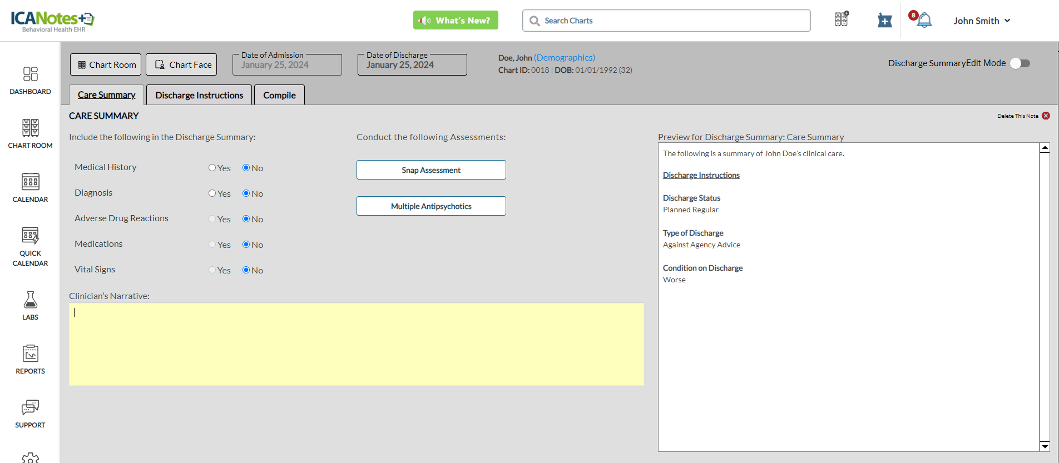Open Support chat icon
This screenshot has height=463, width=1059.
tap(30, 408)
